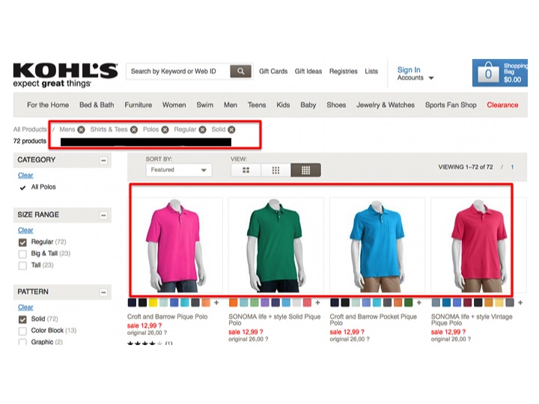The image size is (539, 404).
Task: Go to Gift Ideas
Action: 308,71
